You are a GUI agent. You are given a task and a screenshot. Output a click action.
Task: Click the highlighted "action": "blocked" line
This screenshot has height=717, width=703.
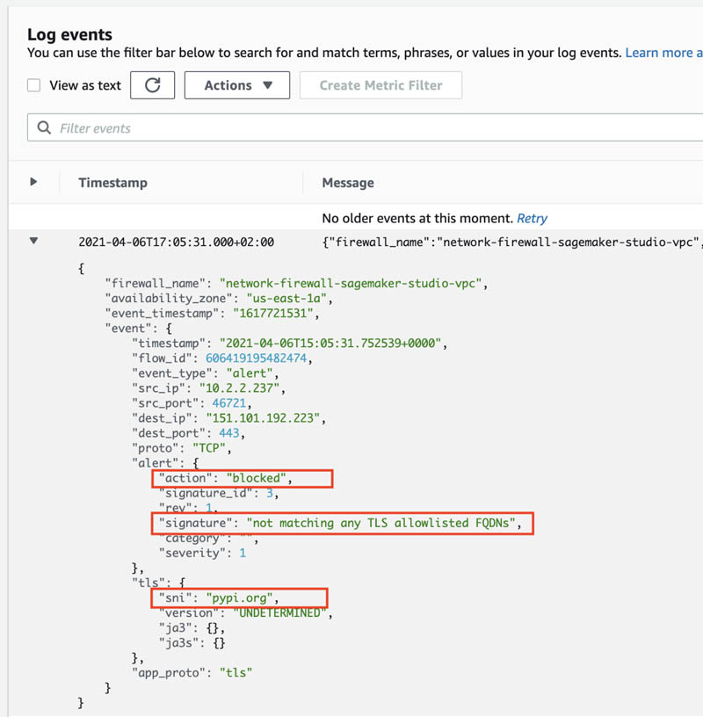point(243,478)
